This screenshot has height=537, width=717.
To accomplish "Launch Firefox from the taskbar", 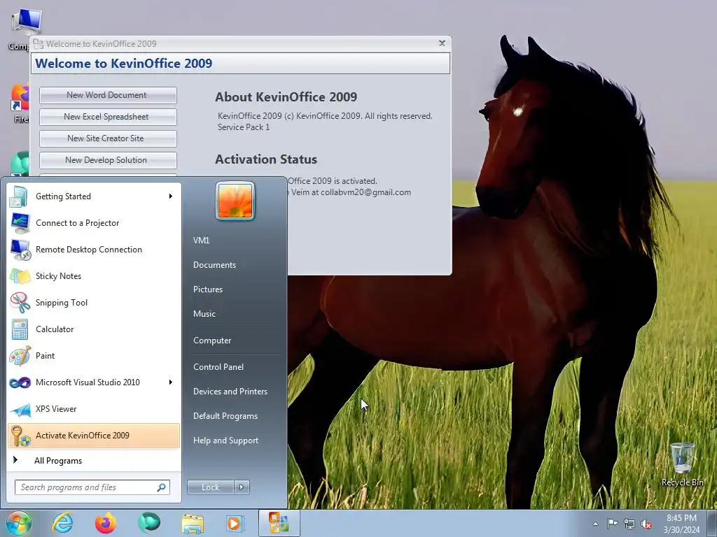I will coord(106,523).
